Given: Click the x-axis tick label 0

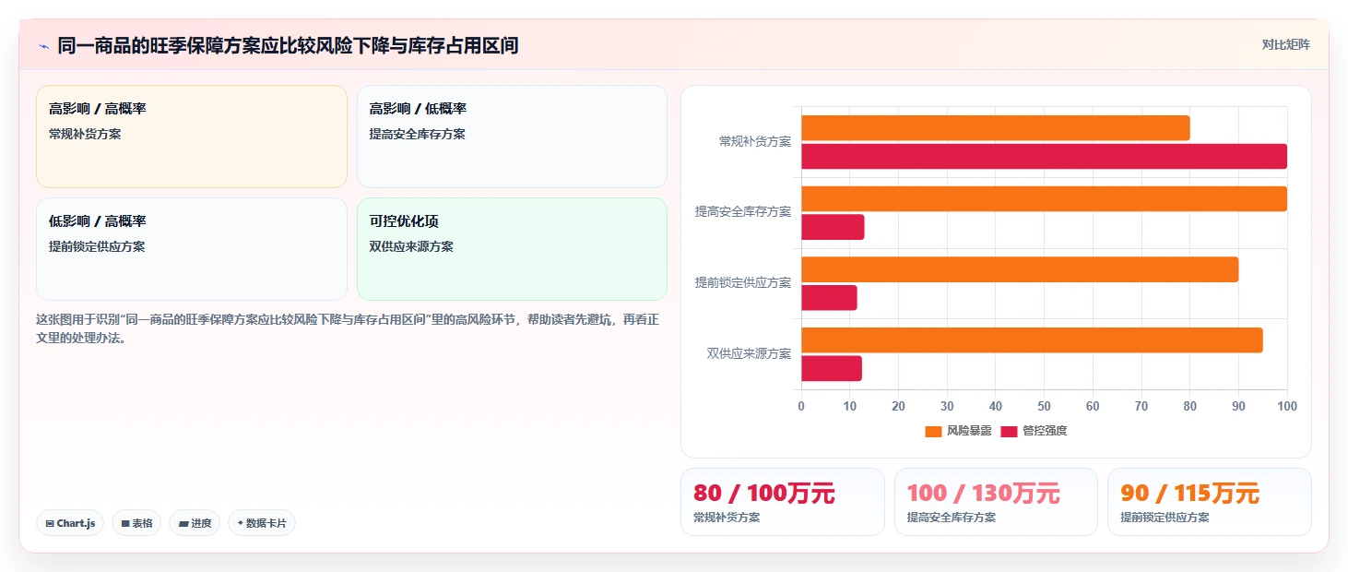Looking at the screenshot, I should pos(801,406).
